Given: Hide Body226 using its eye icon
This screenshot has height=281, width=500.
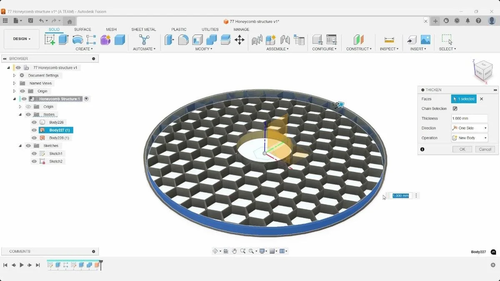Looking at the screenshot, I should point(34,122).
